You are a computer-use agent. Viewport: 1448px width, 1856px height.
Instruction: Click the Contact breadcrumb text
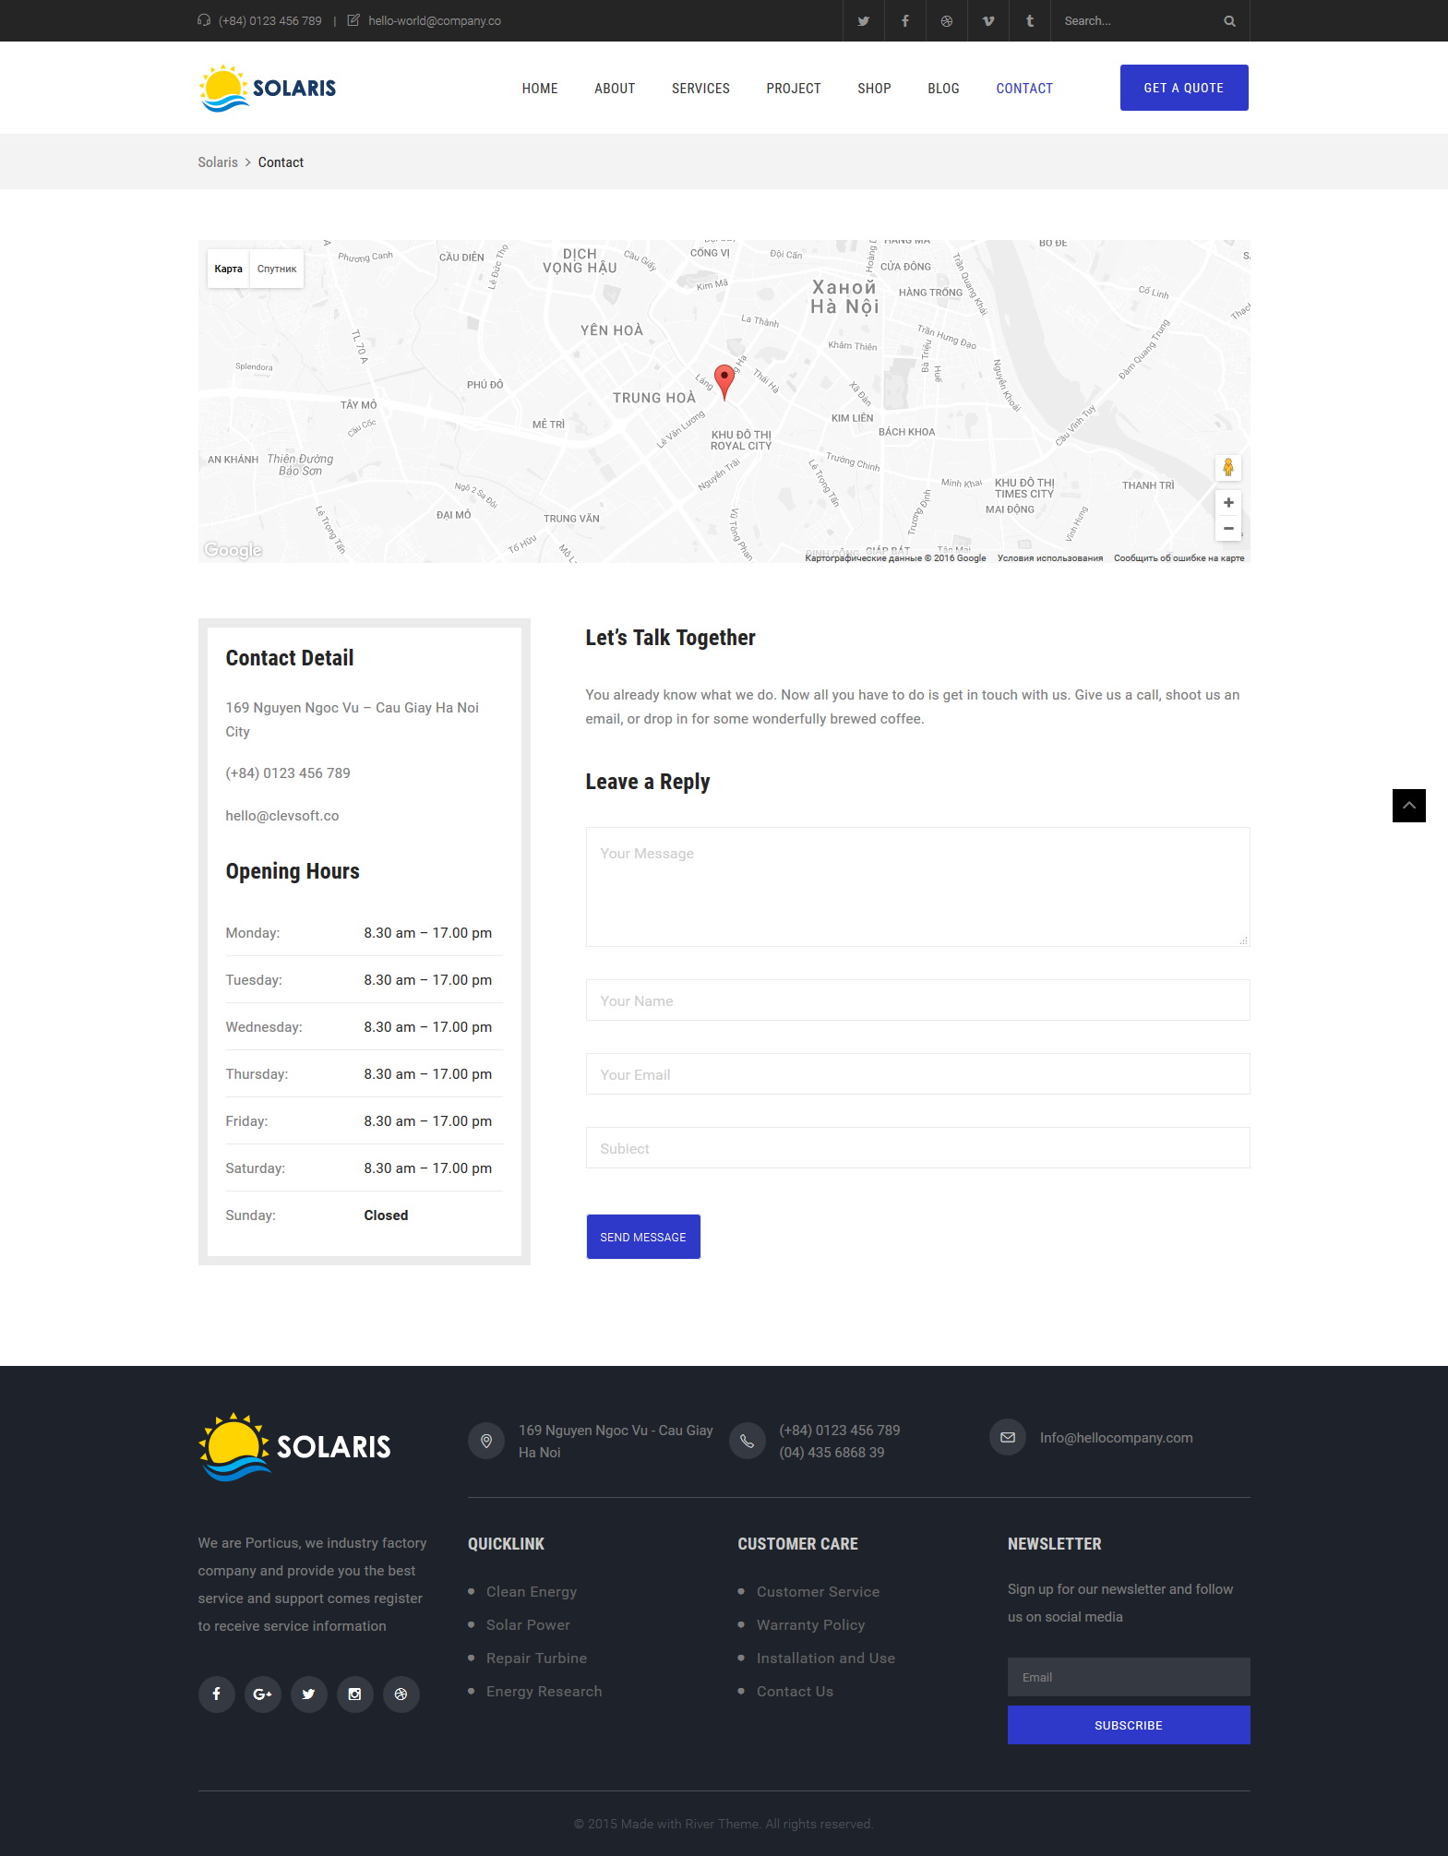(x=281, y=162)
